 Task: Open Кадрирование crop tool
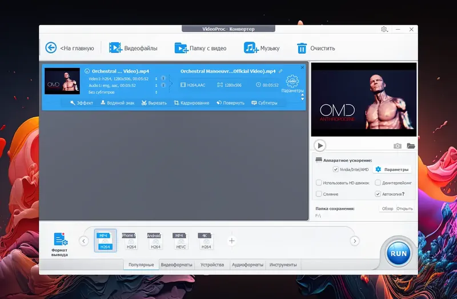(191, 103)
